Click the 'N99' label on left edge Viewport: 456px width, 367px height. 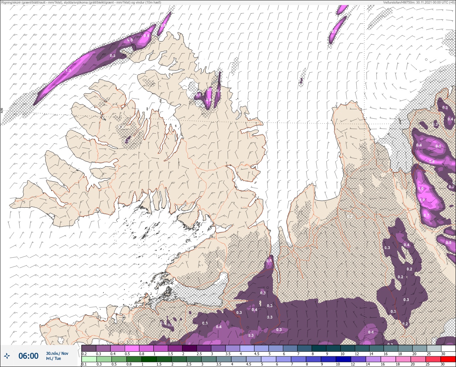click(2, 111)
